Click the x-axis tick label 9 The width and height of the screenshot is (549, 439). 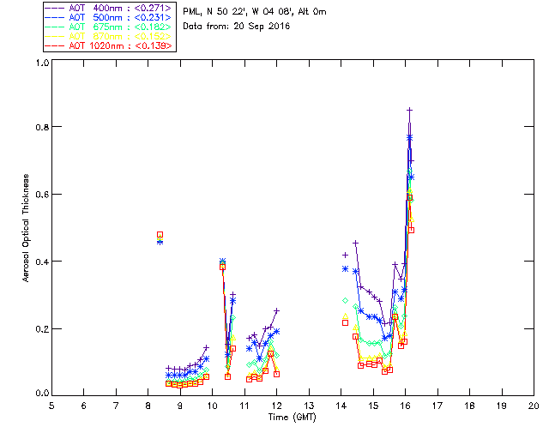[x=180, y=406]
